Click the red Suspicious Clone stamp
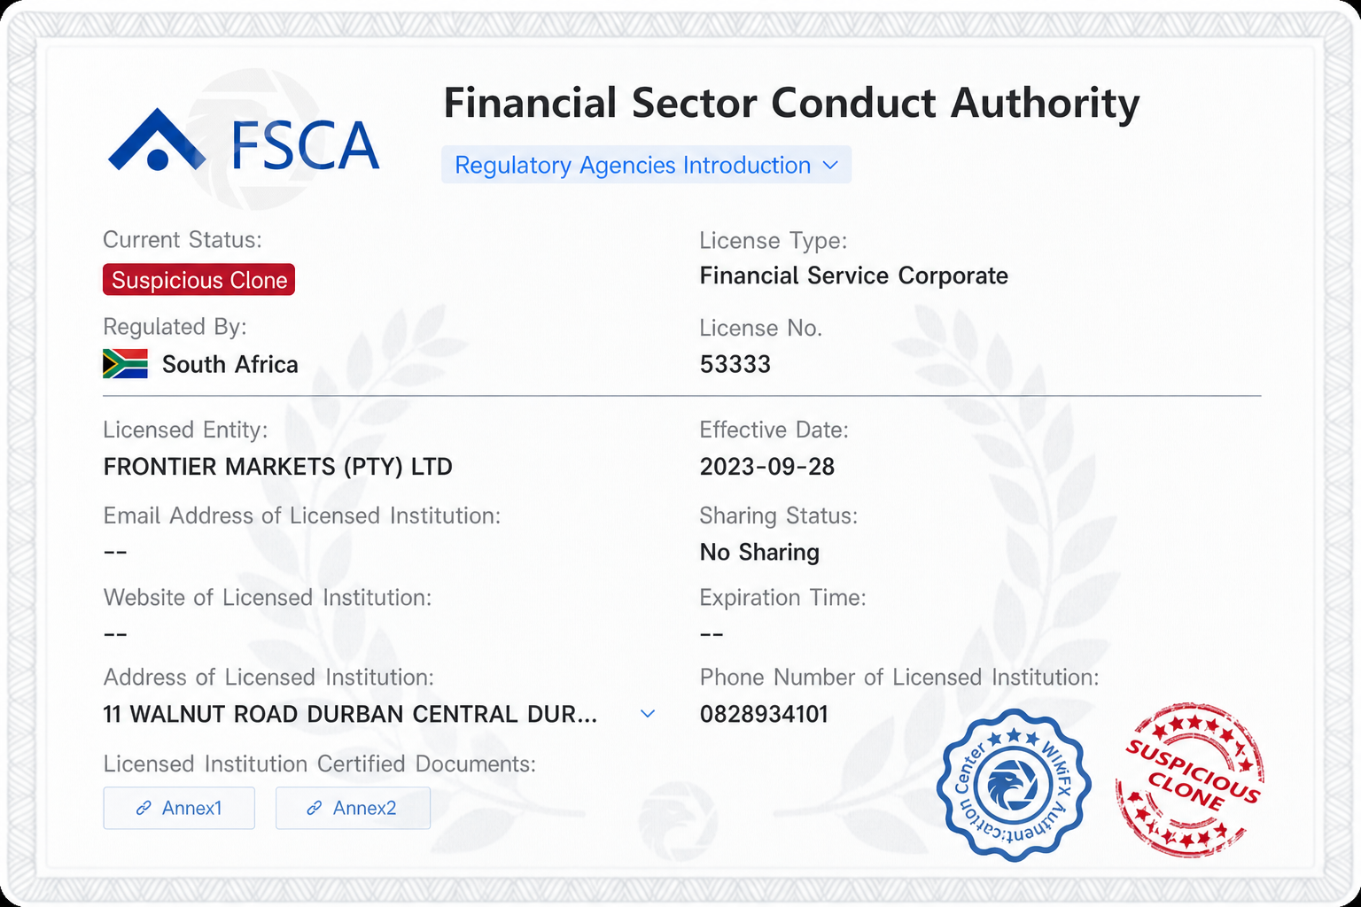 pos(1190,780)
